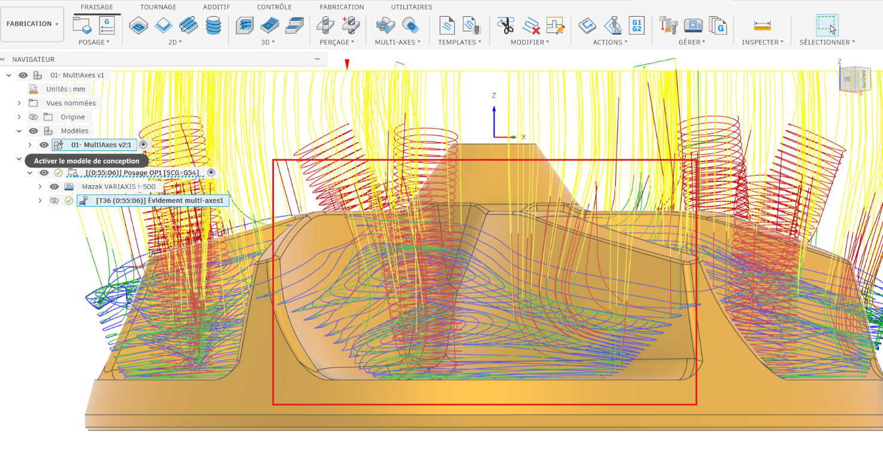
Task: Click the 2D bore spiral icon
Action: (x=213, y=25)
